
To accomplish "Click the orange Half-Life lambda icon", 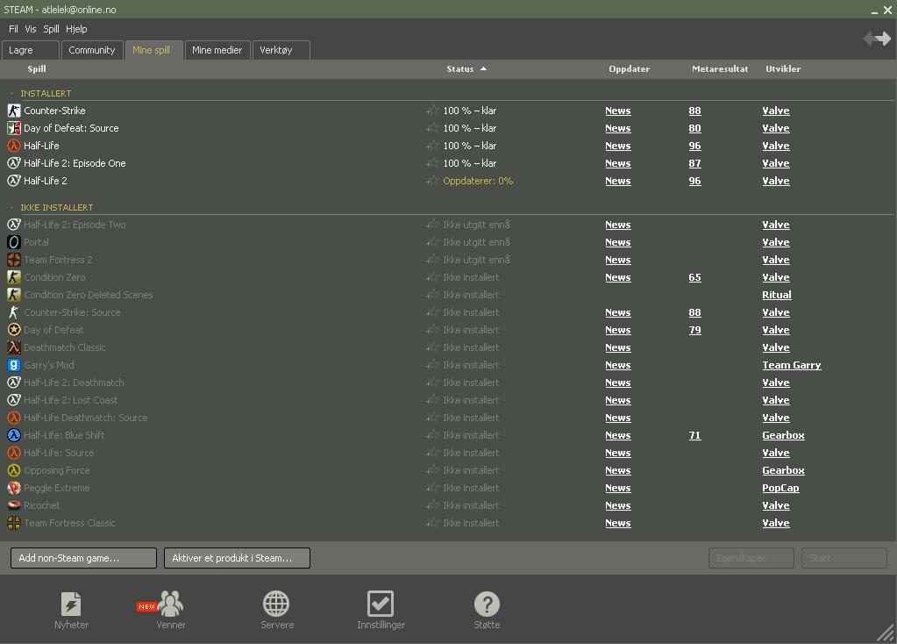I will (14, 146).
